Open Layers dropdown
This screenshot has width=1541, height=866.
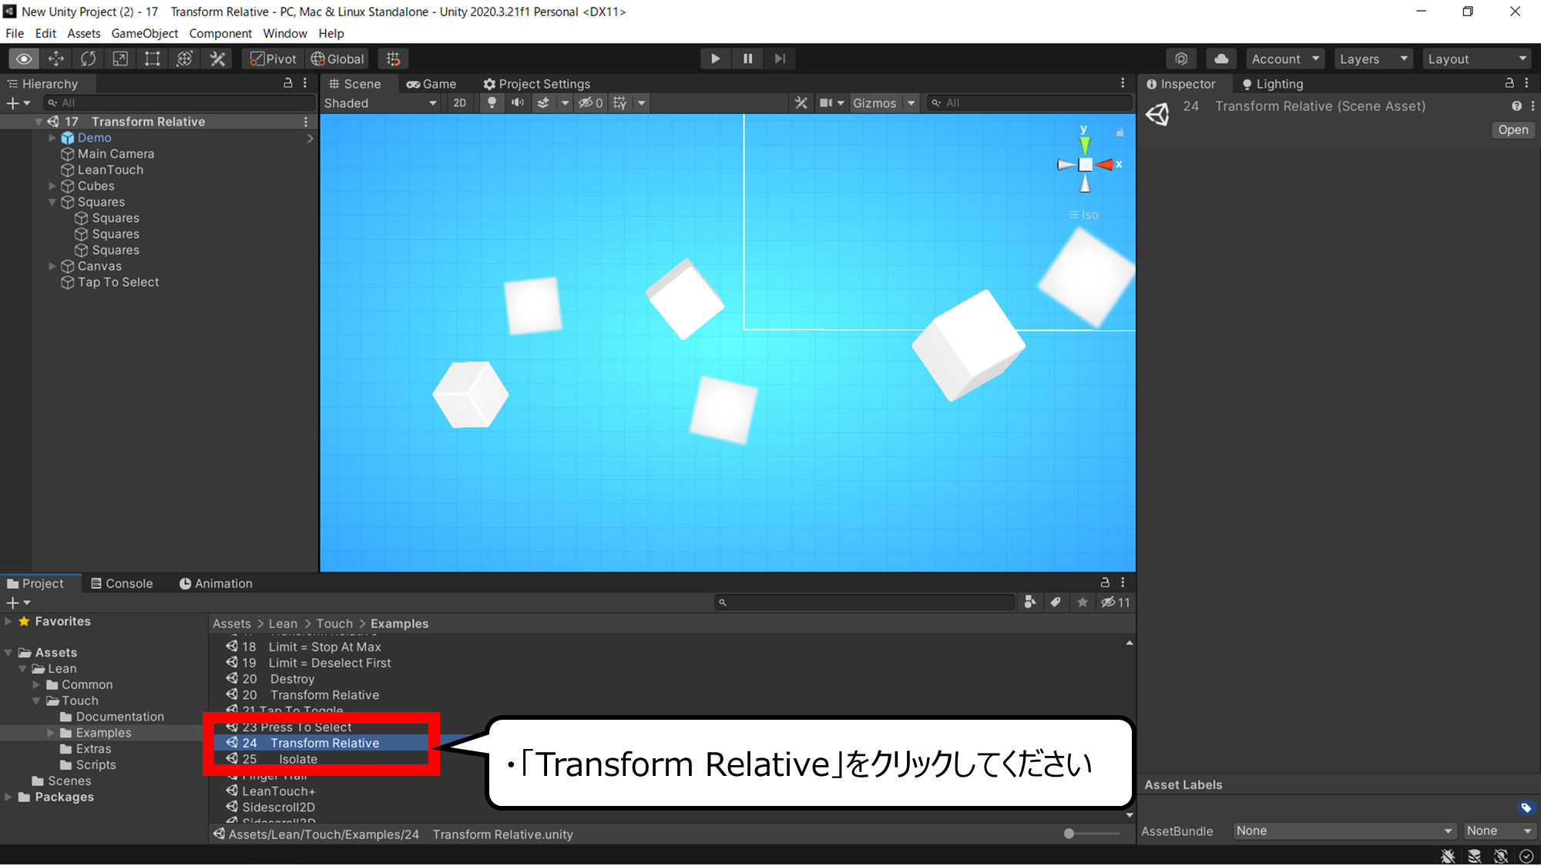click(1373, 59)
